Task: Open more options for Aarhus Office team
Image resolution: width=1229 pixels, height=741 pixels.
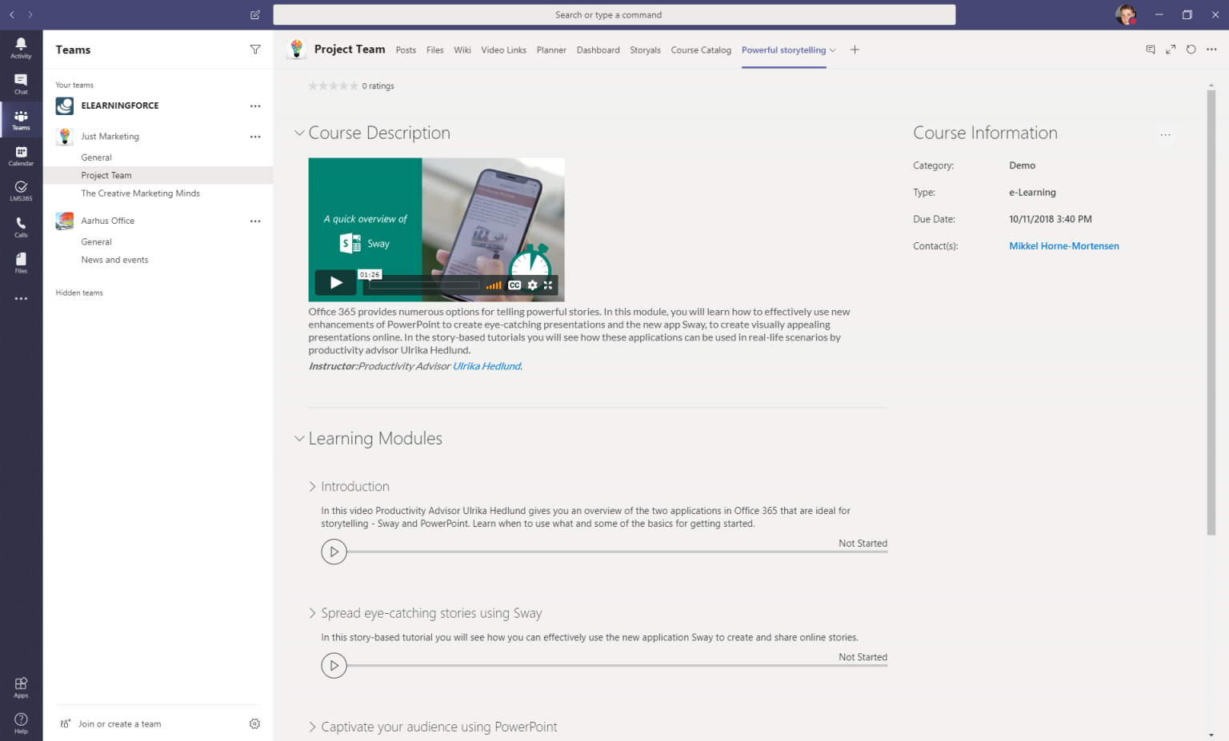Action: 255,221
